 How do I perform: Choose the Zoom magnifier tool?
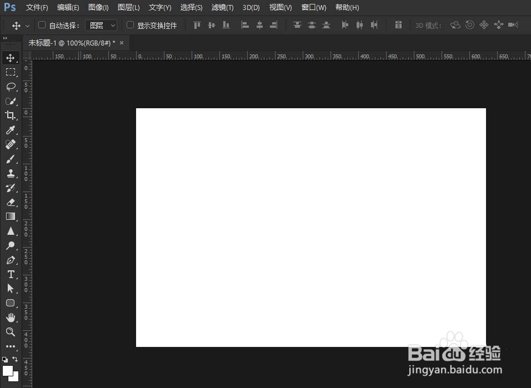pos(11,332)
